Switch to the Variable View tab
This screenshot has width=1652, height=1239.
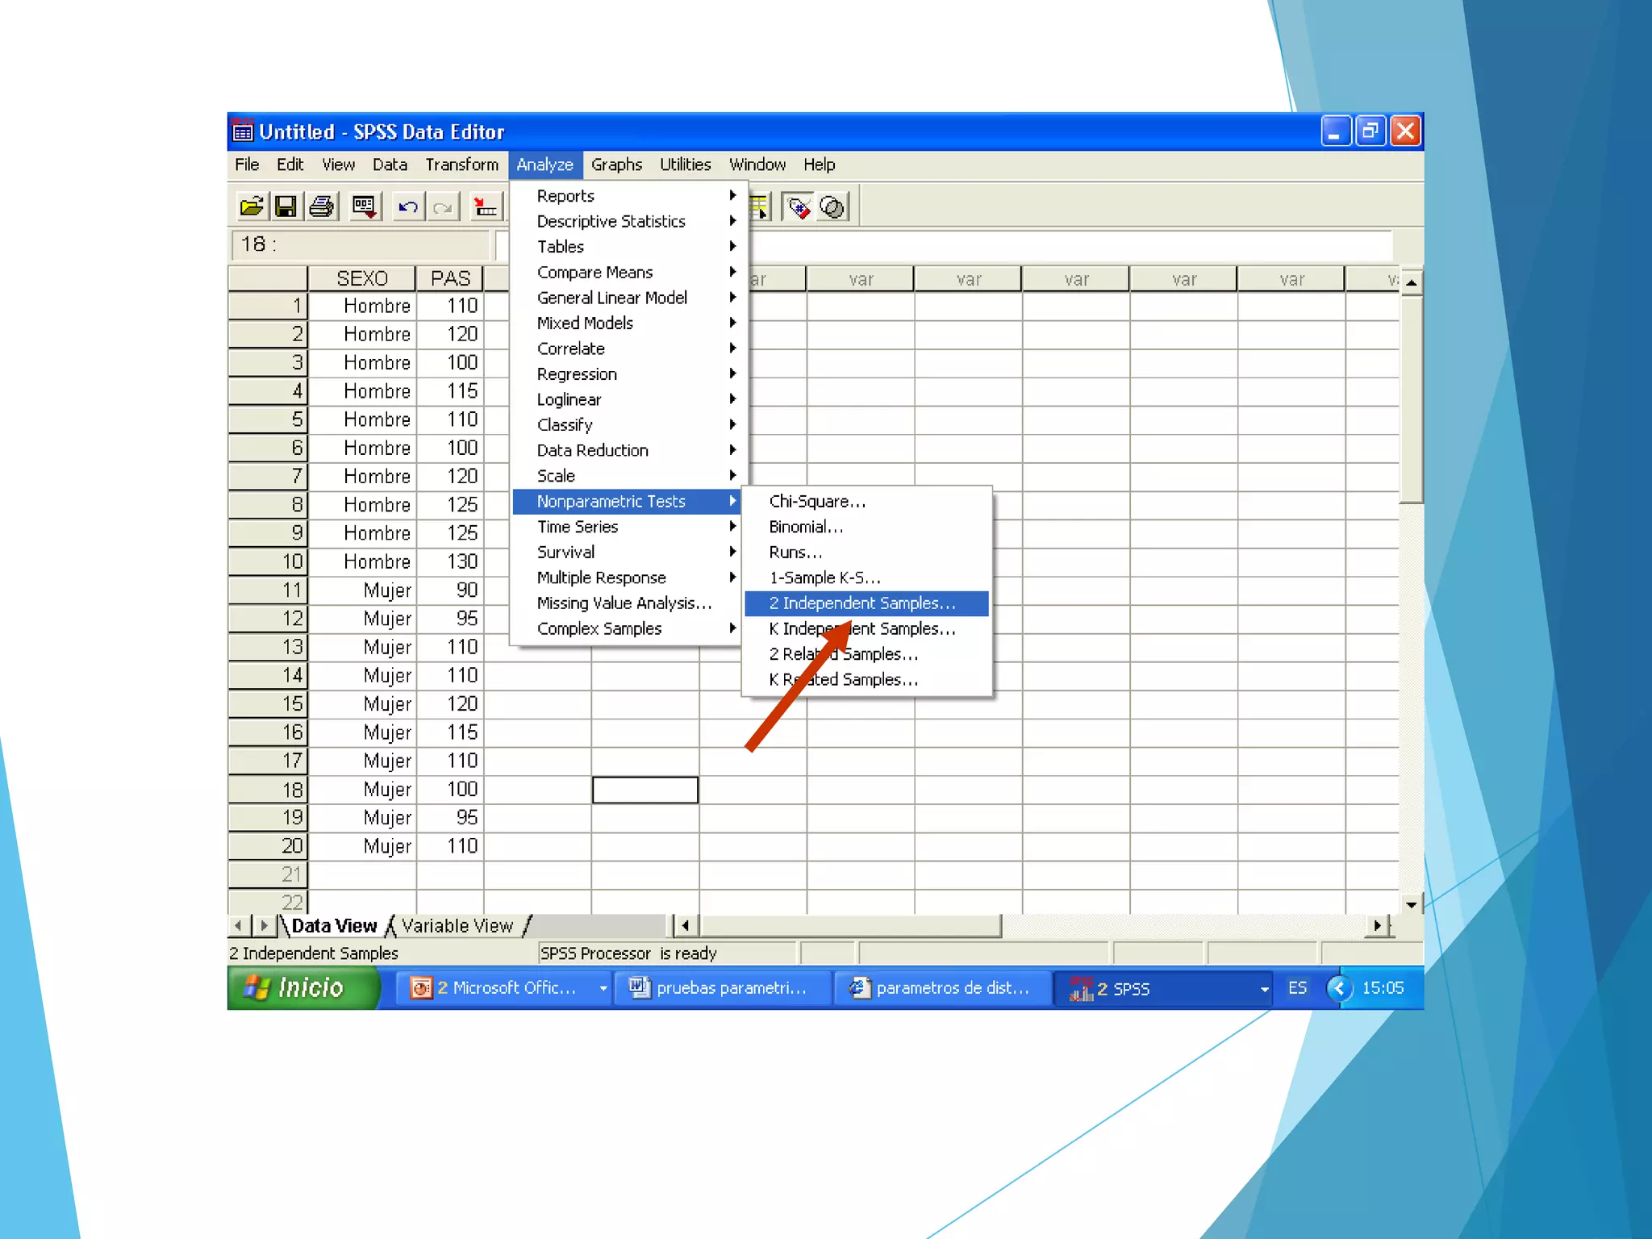click(457, 926)
